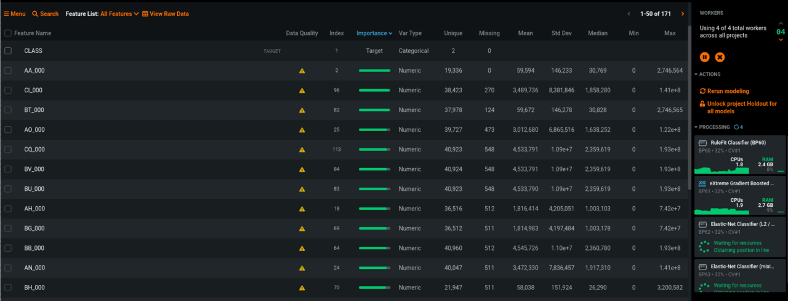Click the importance bar for BT_000
788x301 pixels.
[x=374, y=110]
